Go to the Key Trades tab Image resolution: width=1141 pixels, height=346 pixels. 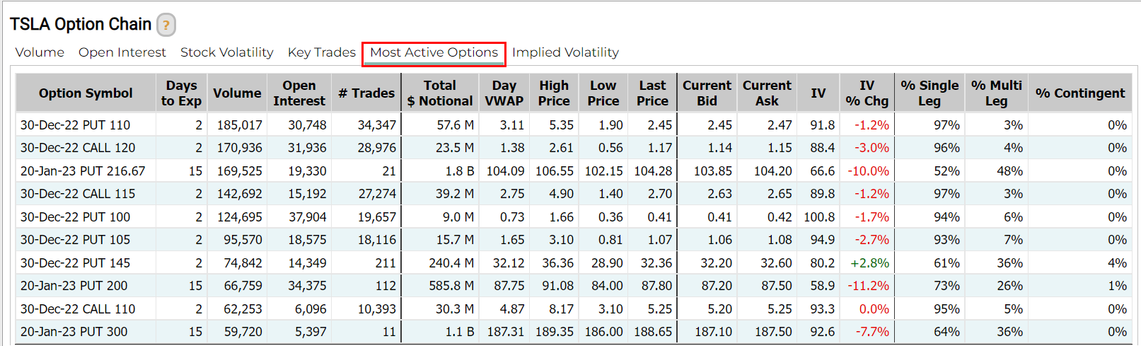322,52
